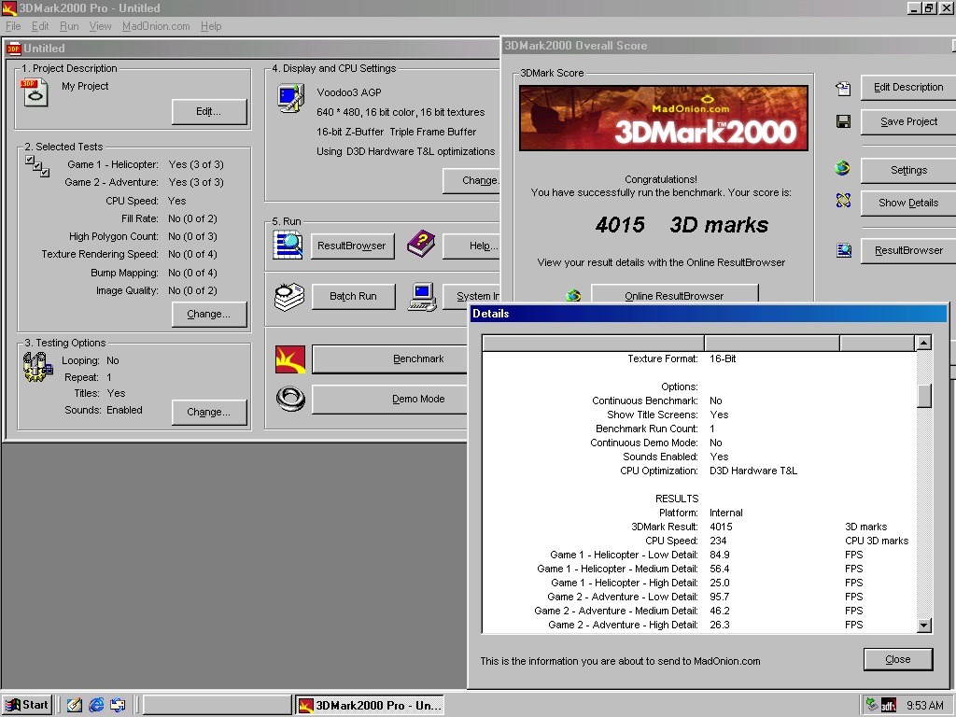Viewport: 956px width, 717px height.
Task: Click the icon beside Edit Description
Action: pyautogui.click(x=843, y=89)
